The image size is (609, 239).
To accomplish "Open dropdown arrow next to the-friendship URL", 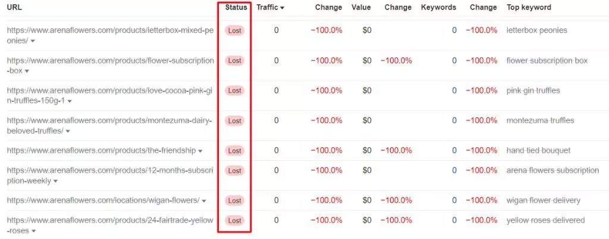I will point(200,151).
